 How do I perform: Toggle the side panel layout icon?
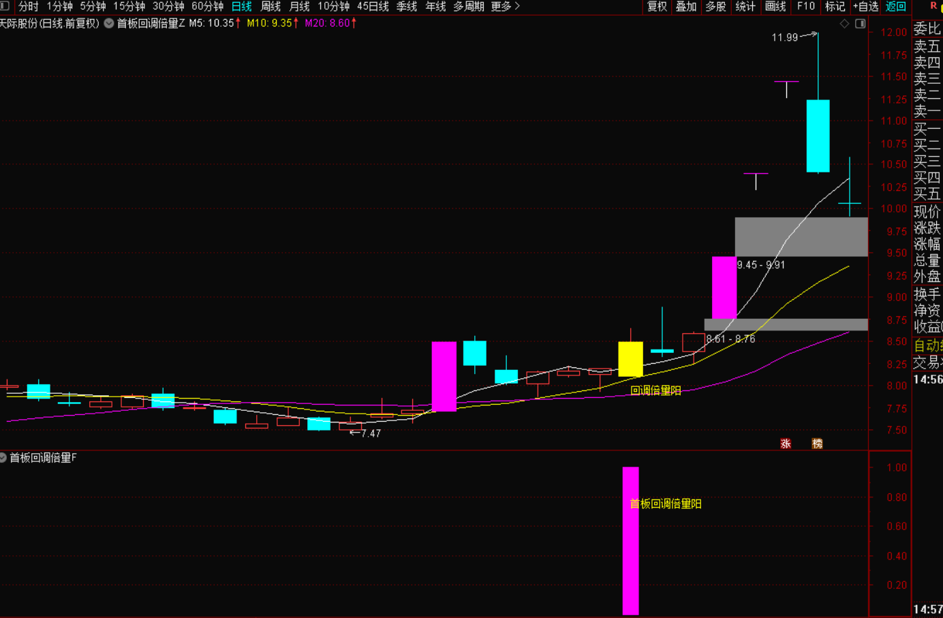860,24
